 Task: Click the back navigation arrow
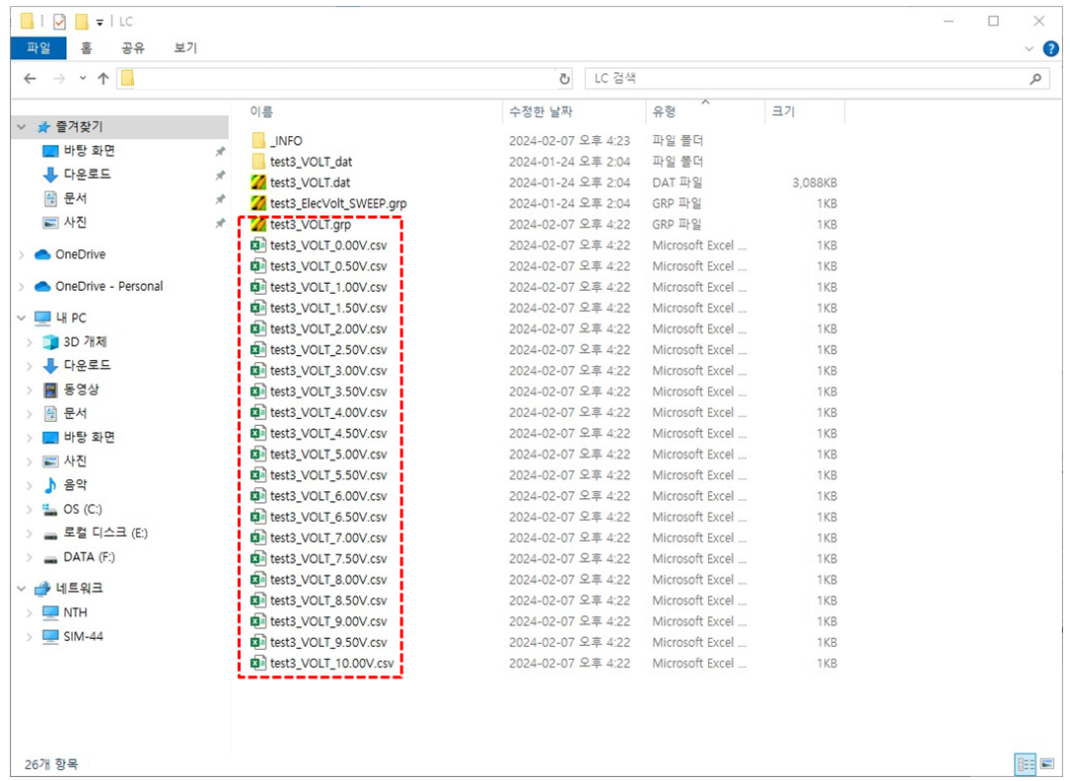pyautogui.click(x=30, y=79)
